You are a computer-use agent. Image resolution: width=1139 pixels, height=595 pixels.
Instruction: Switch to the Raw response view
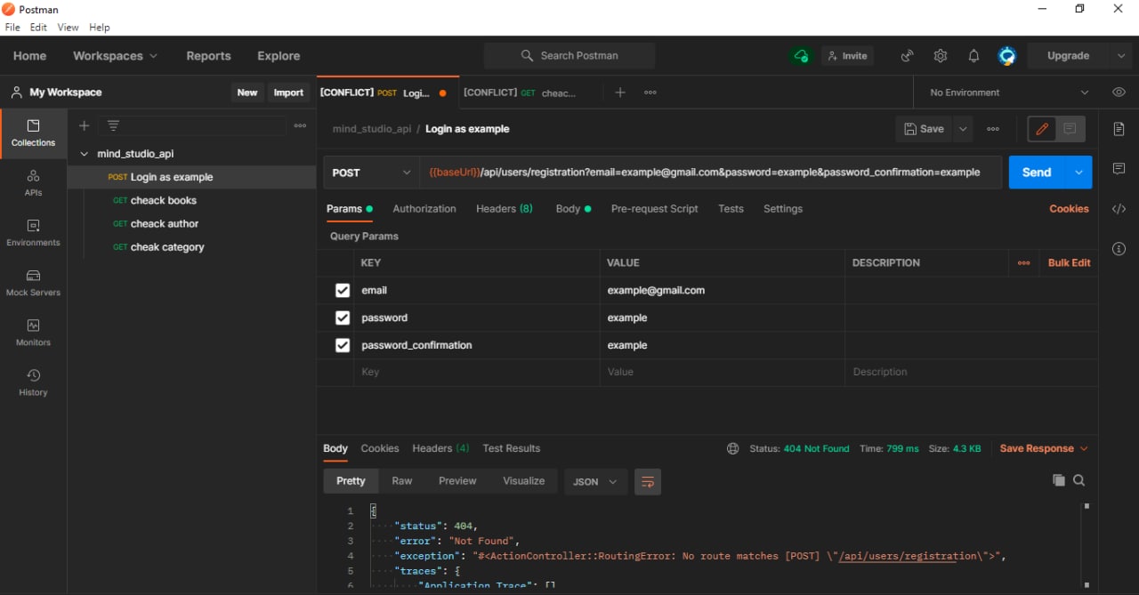tap(402, 481)
